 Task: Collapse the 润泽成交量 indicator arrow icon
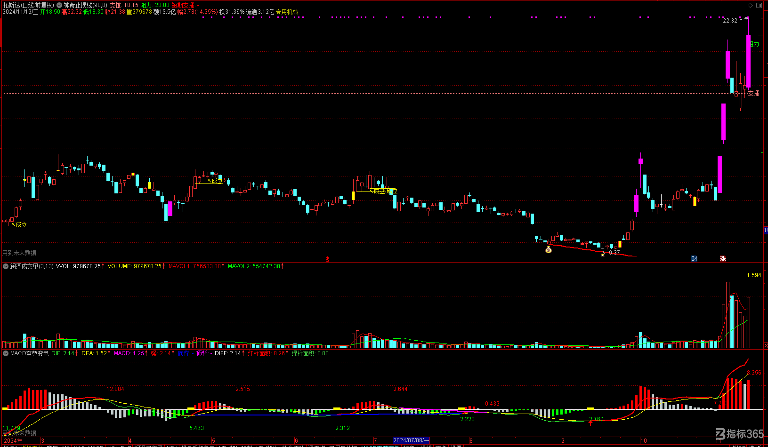click(6, 266)
